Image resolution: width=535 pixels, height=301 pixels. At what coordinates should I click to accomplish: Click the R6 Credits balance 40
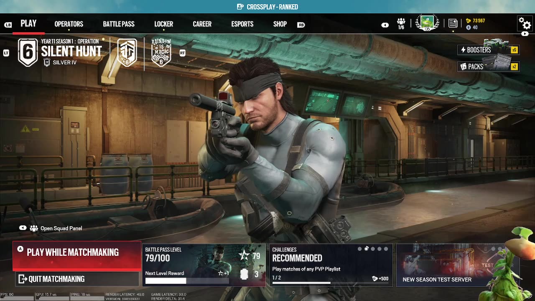pos(472,28)
